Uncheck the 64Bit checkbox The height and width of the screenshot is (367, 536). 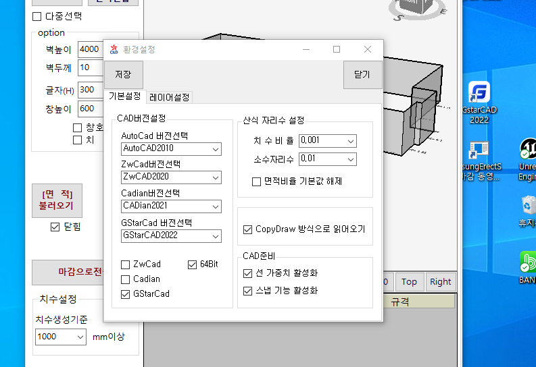[193, 264]
